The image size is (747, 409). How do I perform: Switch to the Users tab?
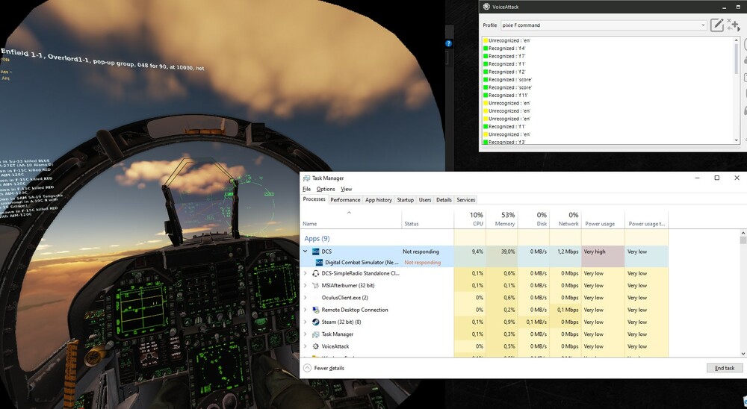click(425, 200)
